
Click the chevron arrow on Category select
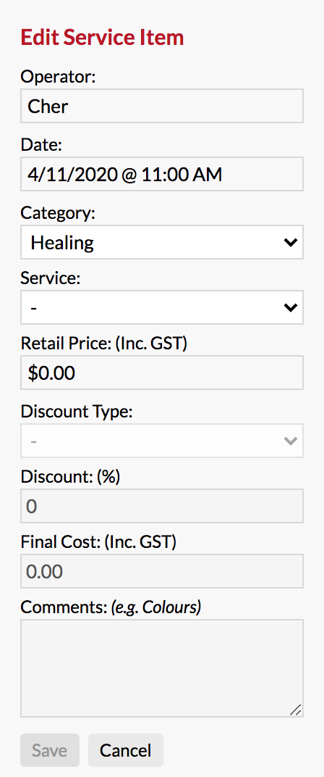pos(291,242)
